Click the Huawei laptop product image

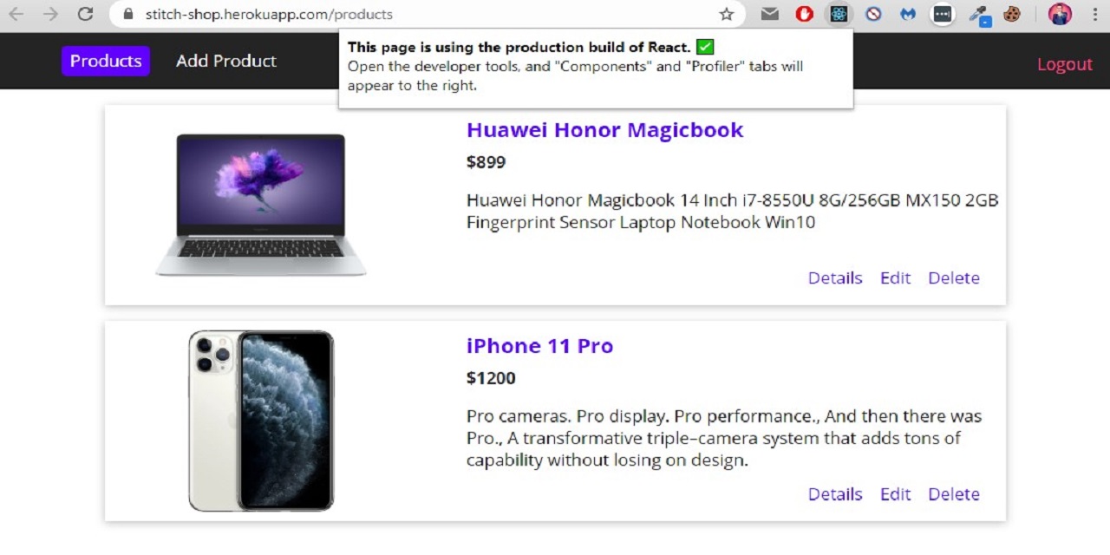(x=261, y=205)
